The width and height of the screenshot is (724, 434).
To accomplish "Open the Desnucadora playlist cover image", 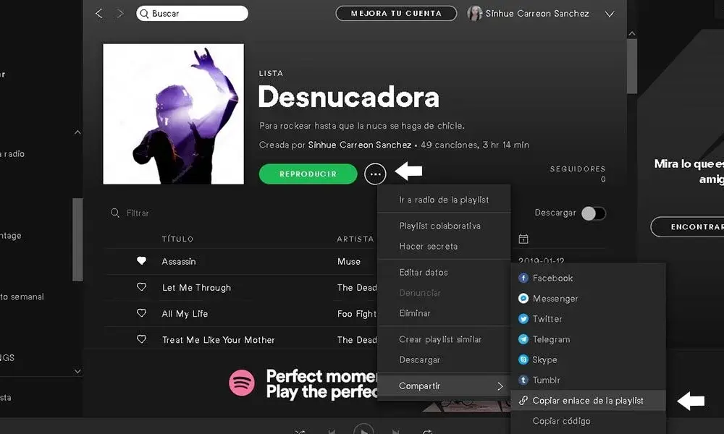I will [173, 114].
